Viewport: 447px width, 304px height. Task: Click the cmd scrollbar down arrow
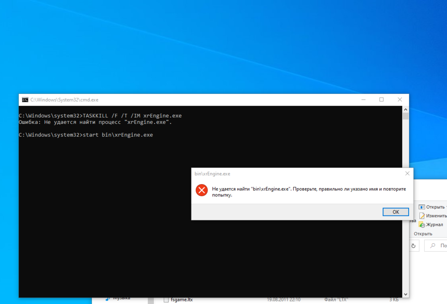(406, 294)
